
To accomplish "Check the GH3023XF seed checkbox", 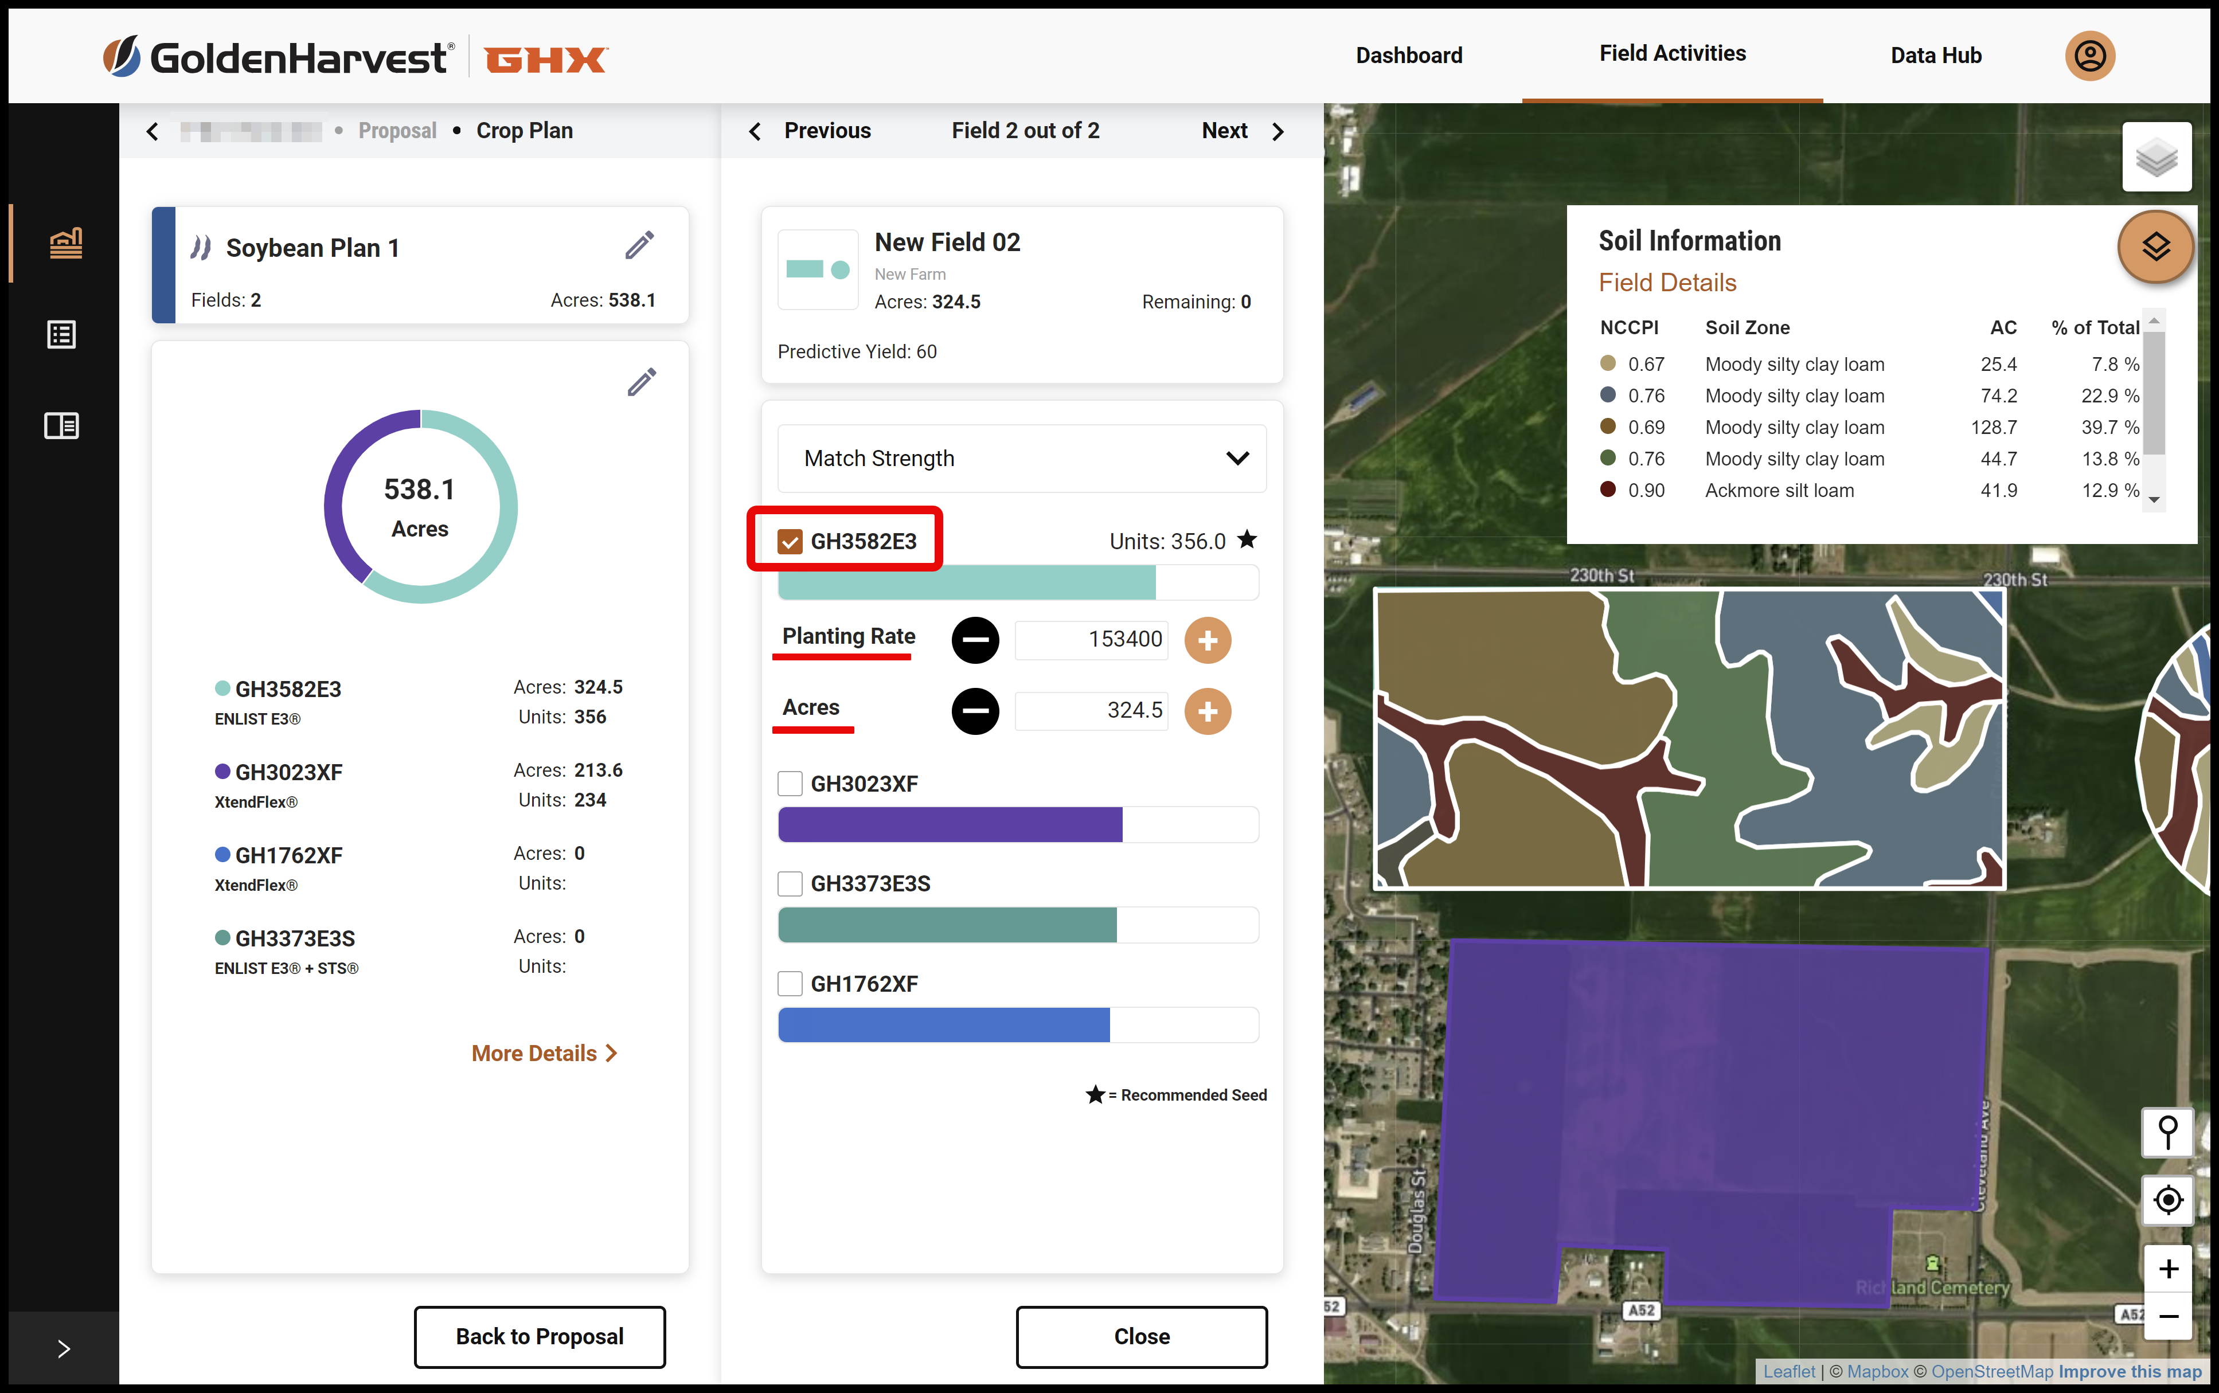I will point(790,784).
